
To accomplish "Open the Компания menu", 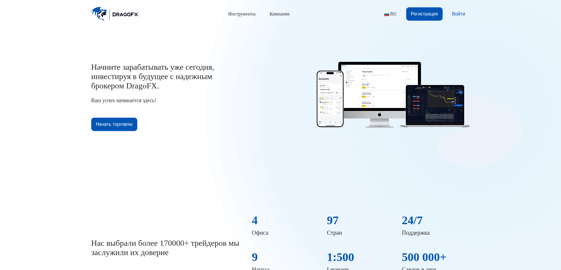I will tap(279, 14).
